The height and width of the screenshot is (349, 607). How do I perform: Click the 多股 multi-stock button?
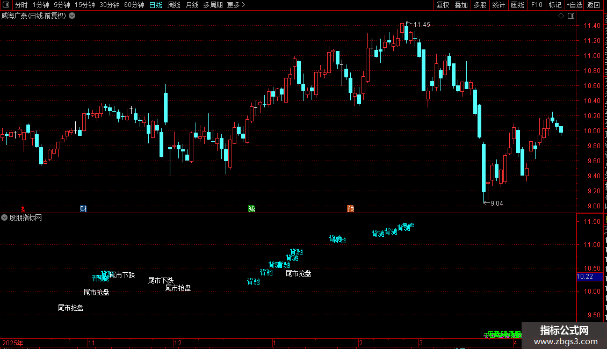point(480,5)
